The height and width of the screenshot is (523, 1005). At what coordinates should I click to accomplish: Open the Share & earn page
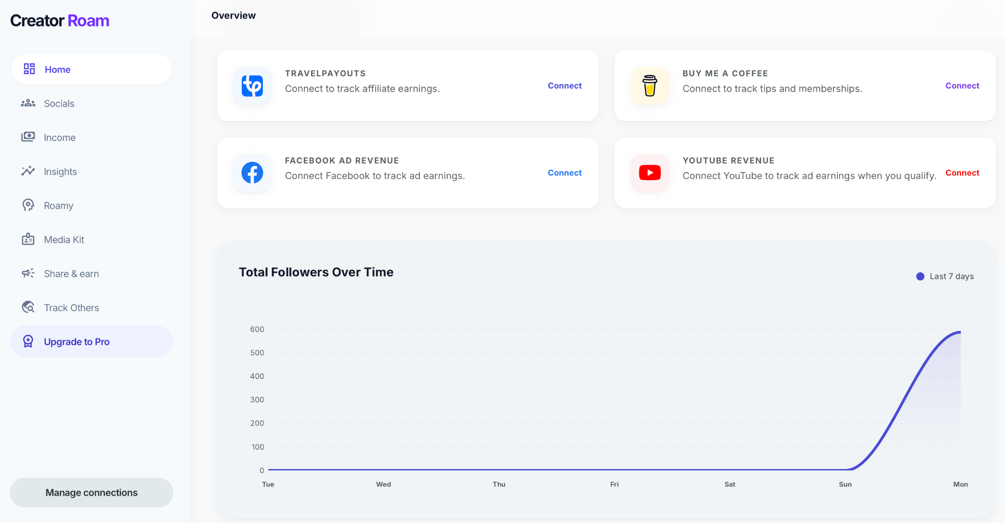(91, 274)
